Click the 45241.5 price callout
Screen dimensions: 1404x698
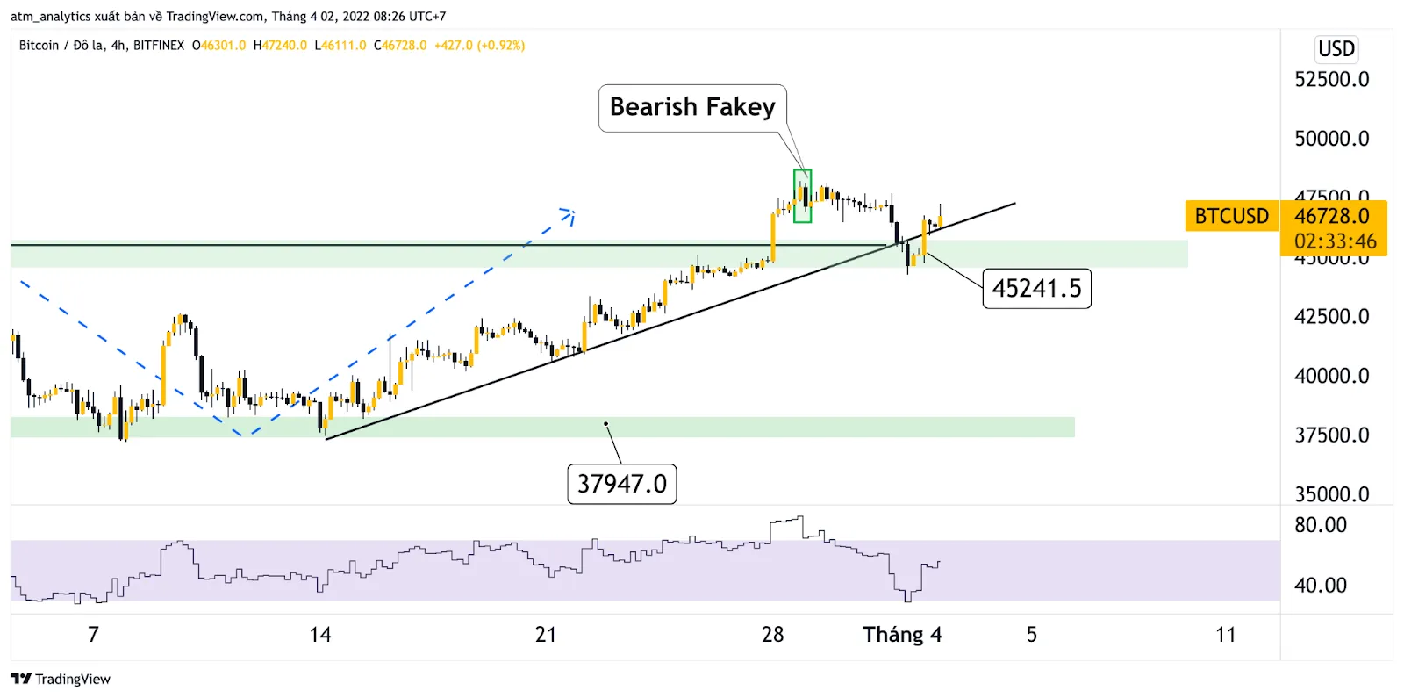click(x=1036, y=289)
